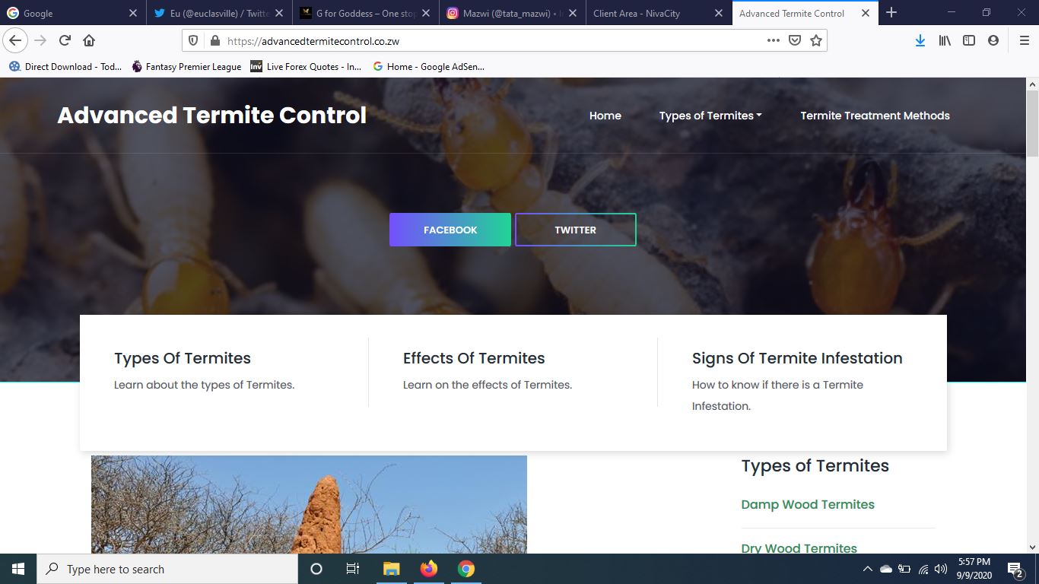The image size is (1039, 584).
Task: Click the FACEBOOK button
Action: point(450,230)
